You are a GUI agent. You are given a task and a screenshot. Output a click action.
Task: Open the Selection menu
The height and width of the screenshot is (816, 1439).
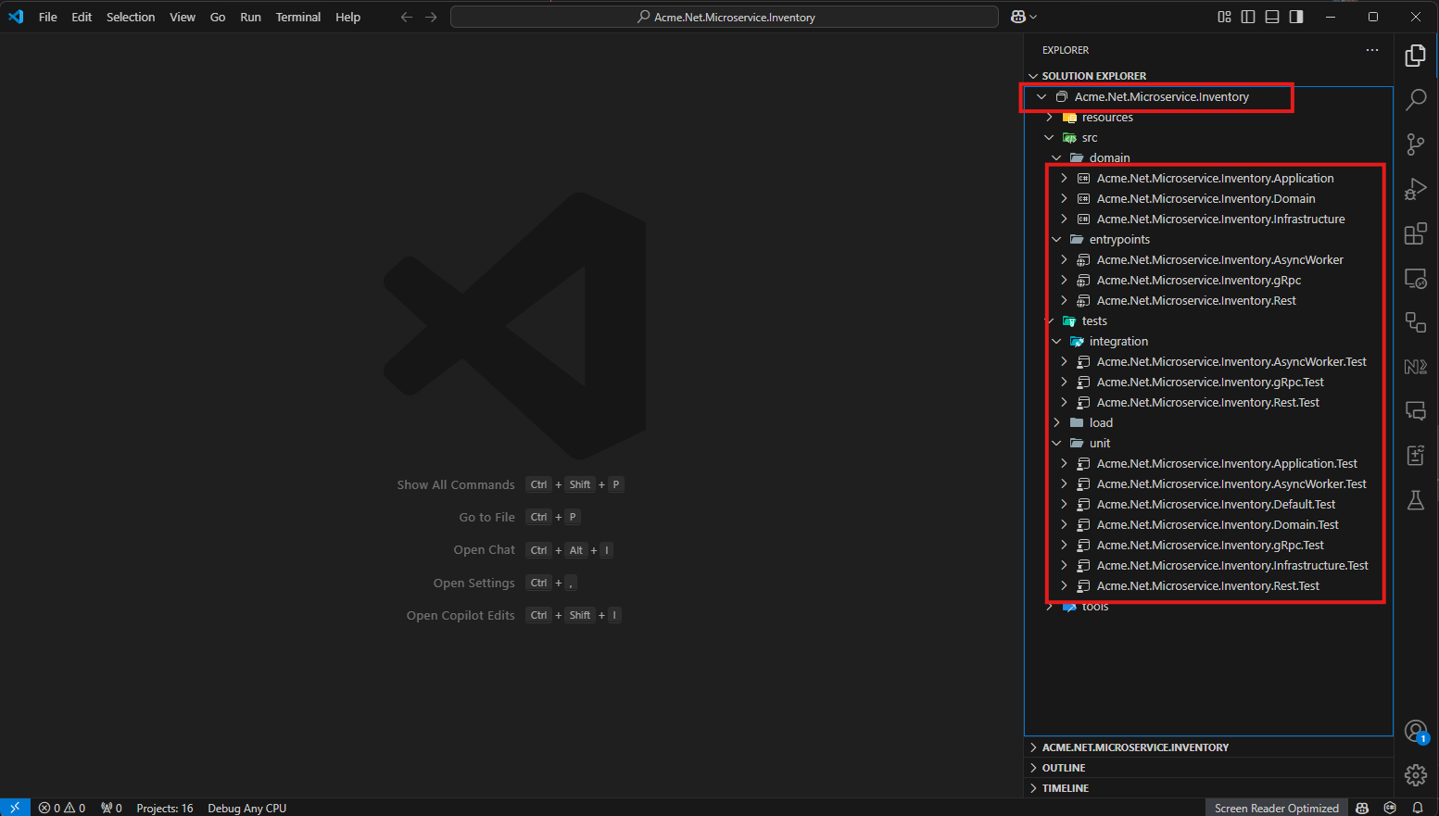pos(131,17)
